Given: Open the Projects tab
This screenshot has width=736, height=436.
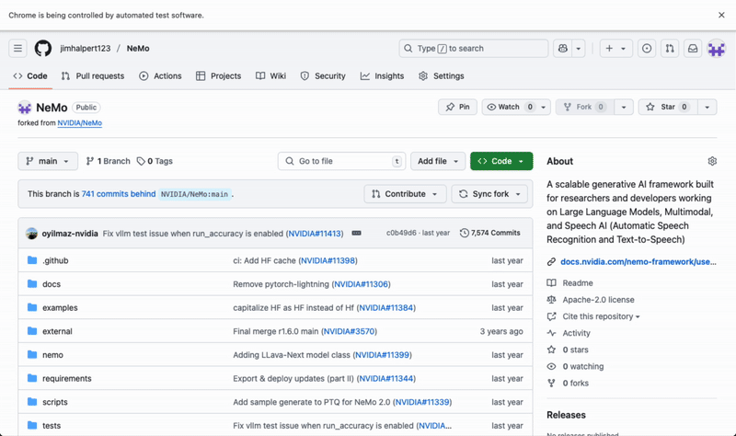Looking at the screenshot, I should tap(219, 76).
